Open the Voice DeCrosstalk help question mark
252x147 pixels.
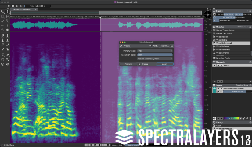[x=172, y=46]
